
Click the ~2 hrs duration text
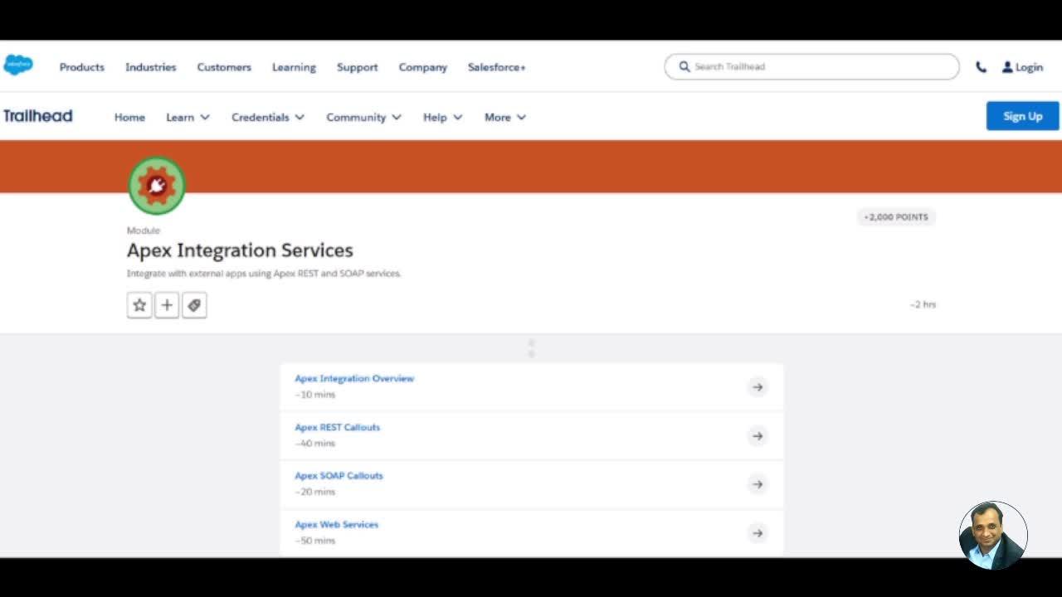(x=923, y=304)
